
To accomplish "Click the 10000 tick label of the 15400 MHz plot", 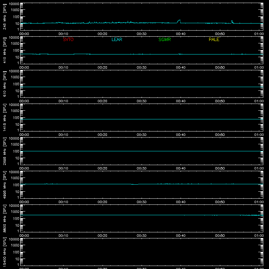I will (x=14, y=239).
